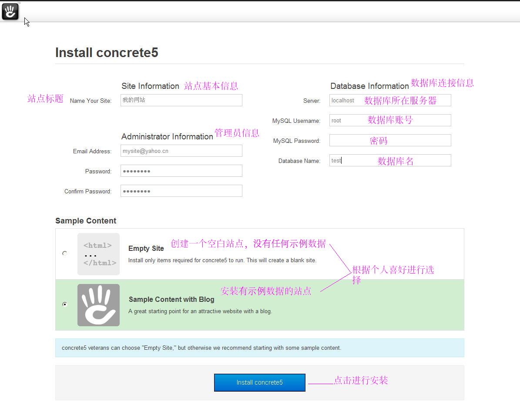Click the MySQL Password label
Viewport: 520px width, 409px height.
[297, 141]
